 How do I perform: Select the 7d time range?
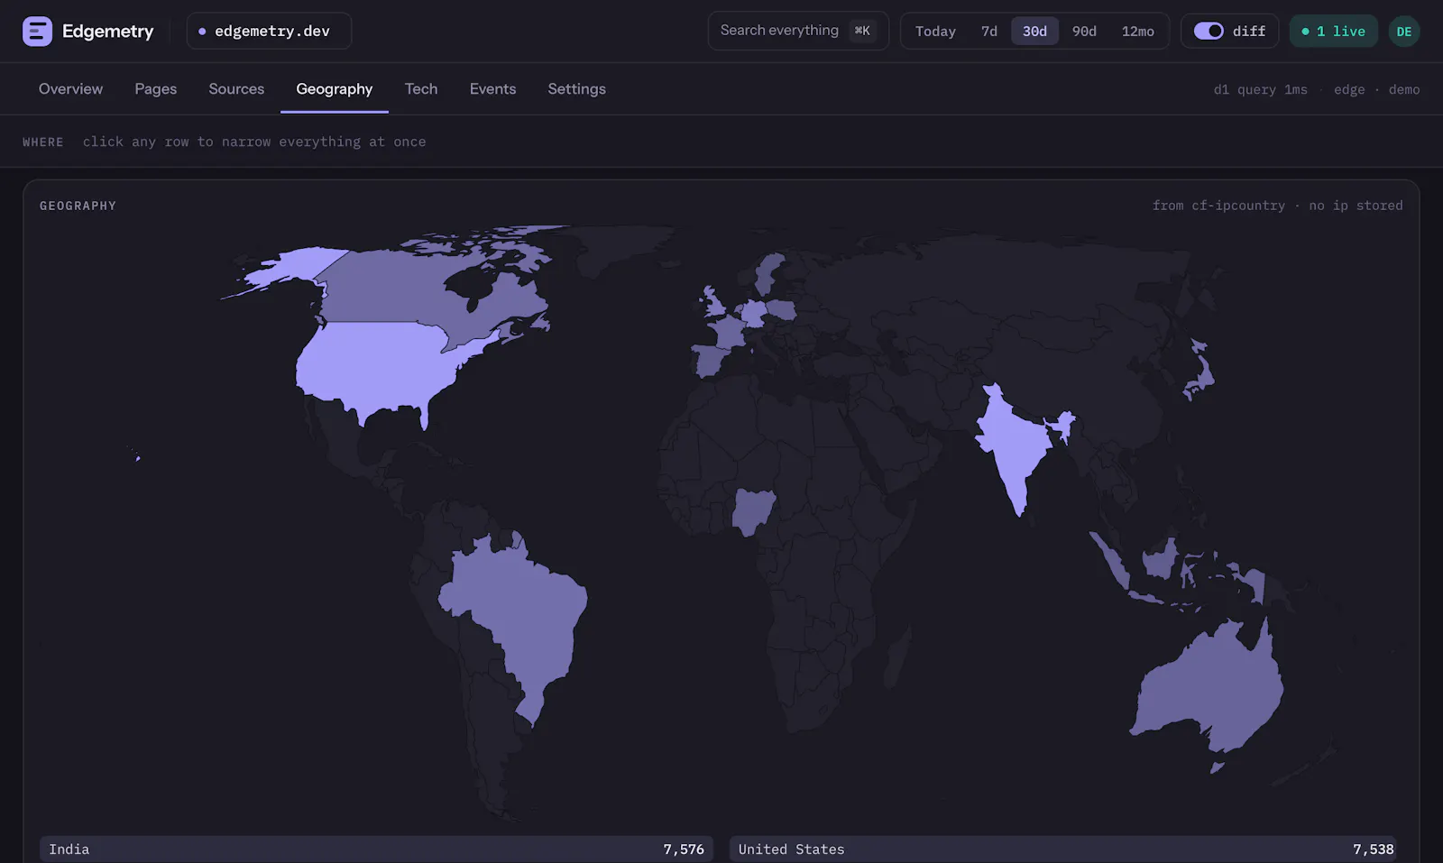coord(989,31)
